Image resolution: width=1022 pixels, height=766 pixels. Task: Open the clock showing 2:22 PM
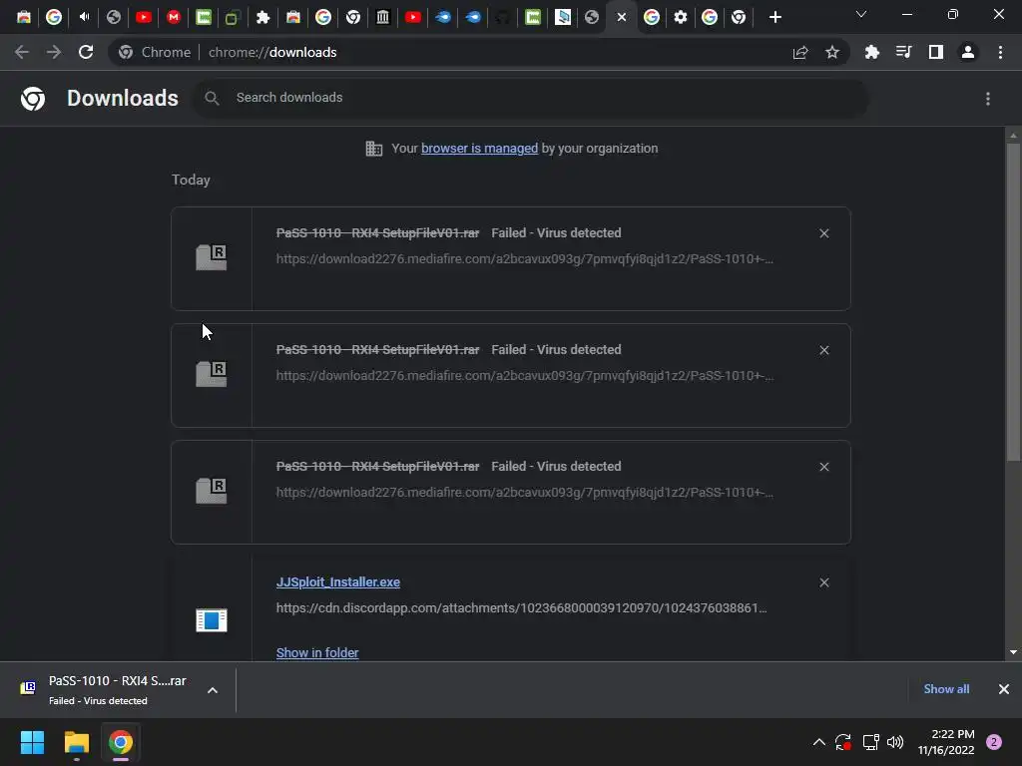(x=946, y=742)
